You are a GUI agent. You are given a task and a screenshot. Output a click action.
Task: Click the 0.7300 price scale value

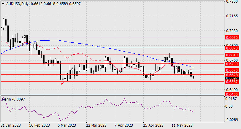click(232, 2)
